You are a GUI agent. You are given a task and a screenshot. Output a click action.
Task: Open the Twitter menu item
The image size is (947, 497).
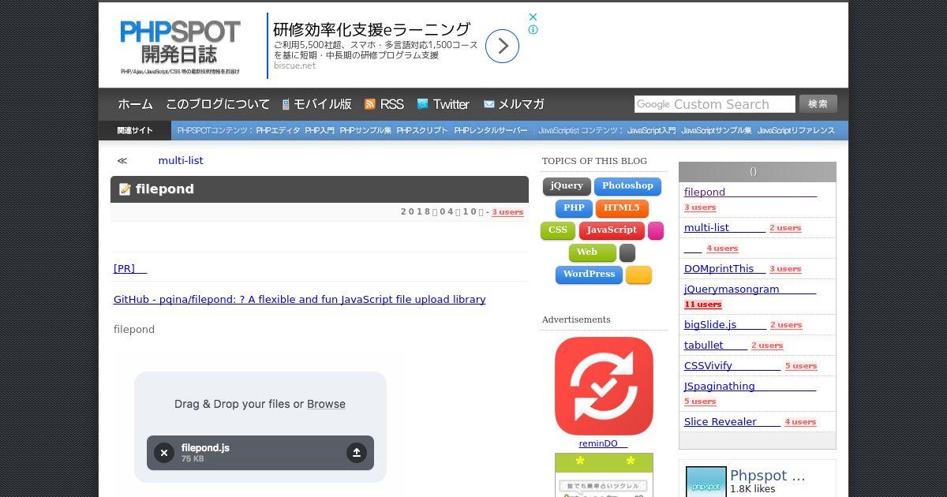click(451, 104)
